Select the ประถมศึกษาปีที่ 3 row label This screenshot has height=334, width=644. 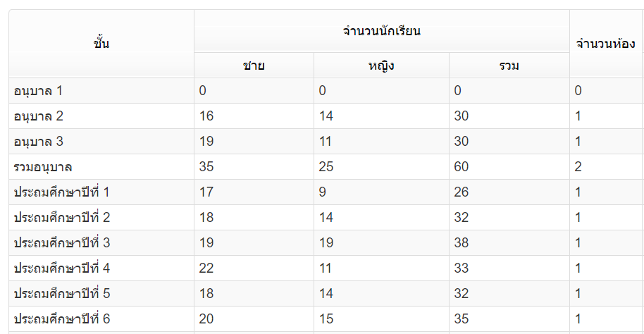tap(62, 243)
